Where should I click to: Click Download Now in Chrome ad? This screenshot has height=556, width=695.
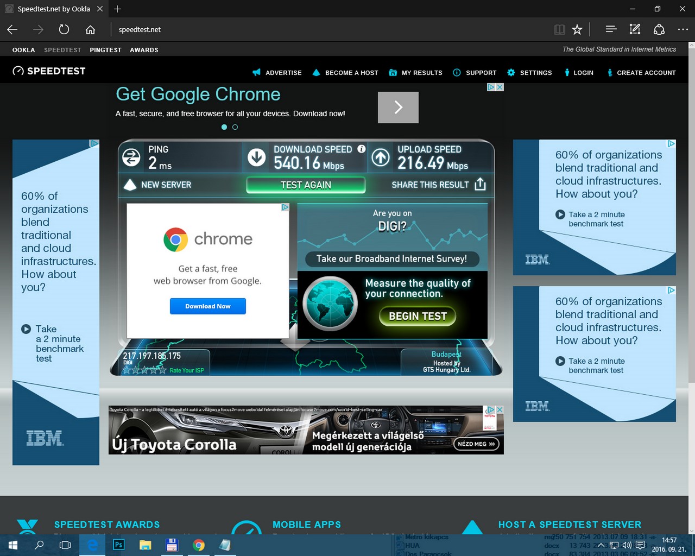208,306
